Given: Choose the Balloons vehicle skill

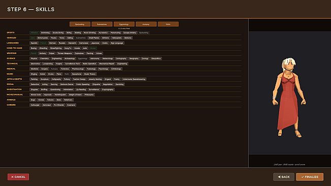Looking at the screenshot, I should [x=128, y=38].
